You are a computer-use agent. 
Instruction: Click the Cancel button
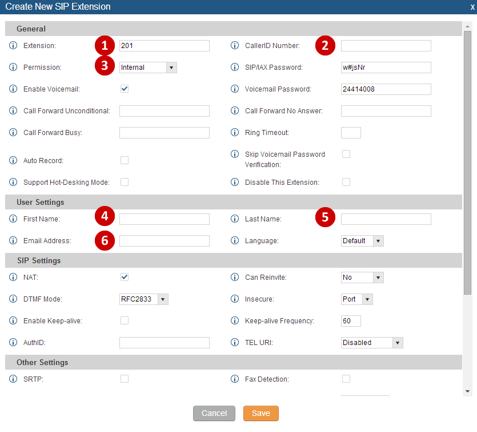(214, 413)
